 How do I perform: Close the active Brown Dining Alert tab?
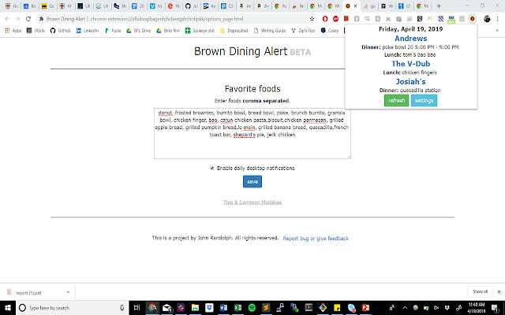tap(355, 6)
